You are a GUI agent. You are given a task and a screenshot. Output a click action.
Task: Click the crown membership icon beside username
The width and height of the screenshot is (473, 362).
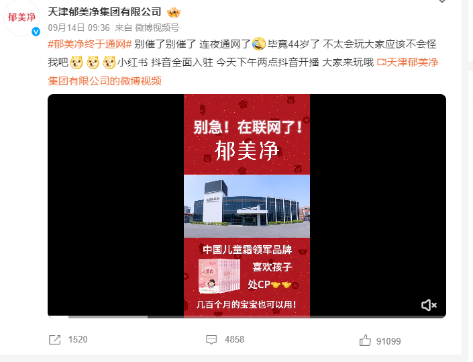174,12
